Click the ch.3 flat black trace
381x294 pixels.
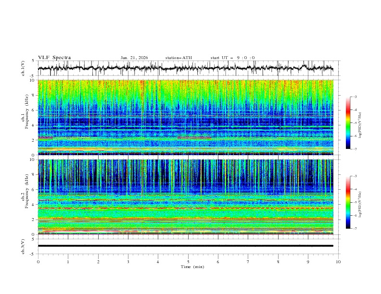[186, 246]
